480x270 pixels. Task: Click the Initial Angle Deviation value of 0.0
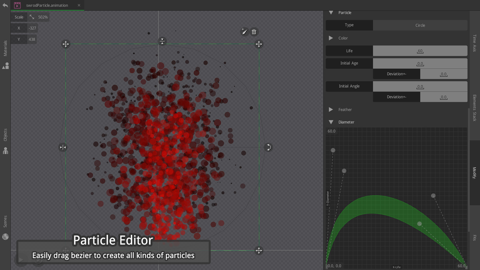(444, 97)
